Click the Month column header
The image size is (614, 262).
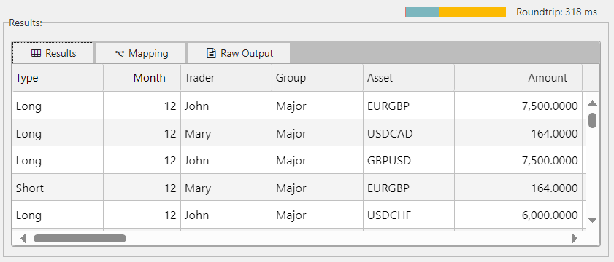142,78
